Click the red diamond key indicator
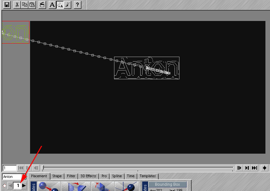Viewport: 270px width, 191px height. [4, 186]
